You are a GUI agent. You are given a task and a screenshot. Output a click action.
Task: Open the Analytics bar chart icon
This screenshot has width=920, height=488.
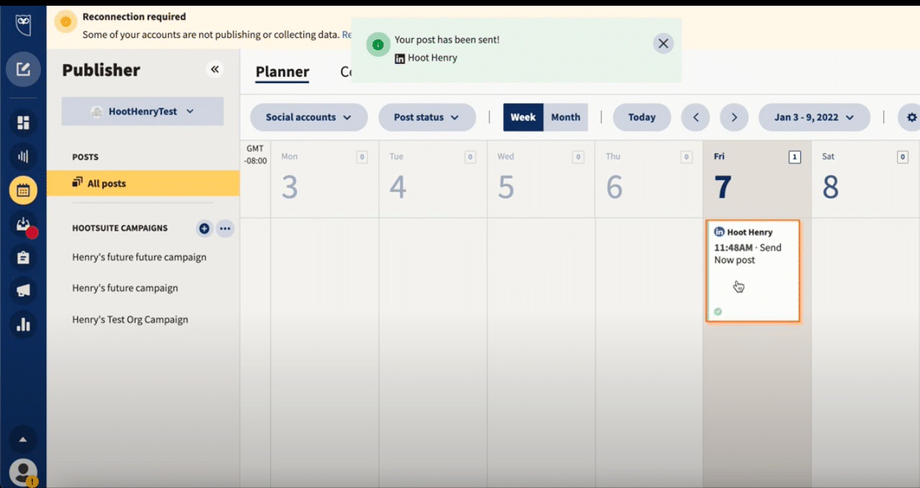[x=23, y=325]
